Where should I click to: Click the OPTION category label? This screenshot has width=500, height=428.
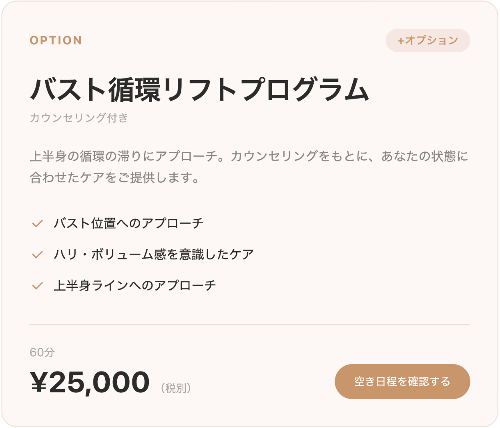(x=56, y=40)
